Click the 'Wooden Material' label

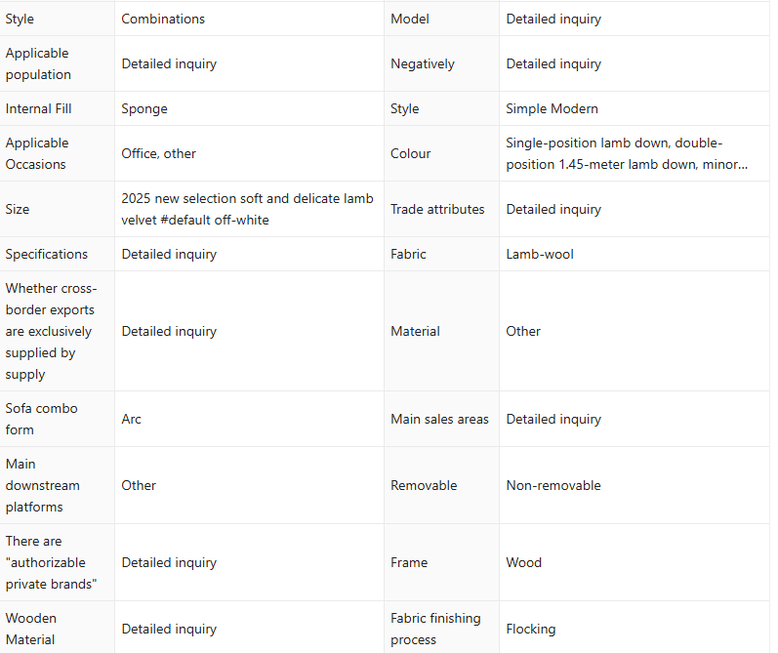pos(31,629)
